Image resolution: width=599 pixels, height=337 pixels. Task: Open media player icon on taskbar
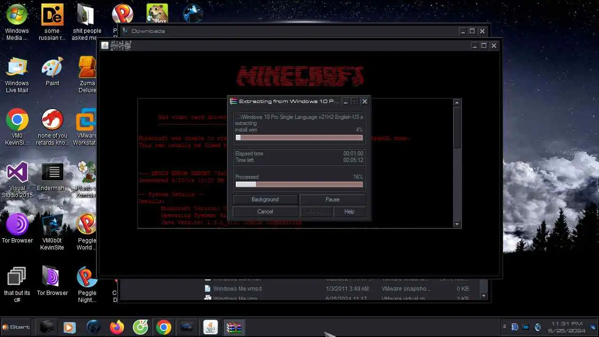point(69,327)
